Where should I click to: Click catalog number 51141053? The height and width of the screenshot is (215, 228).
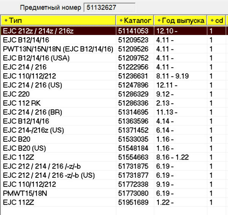click(x=133, y=31)
